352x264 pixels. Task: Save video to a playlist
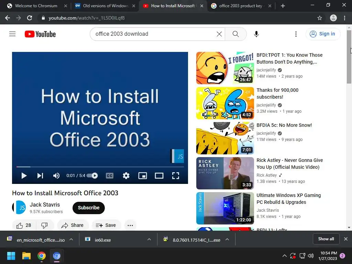(x=106, y=225)
